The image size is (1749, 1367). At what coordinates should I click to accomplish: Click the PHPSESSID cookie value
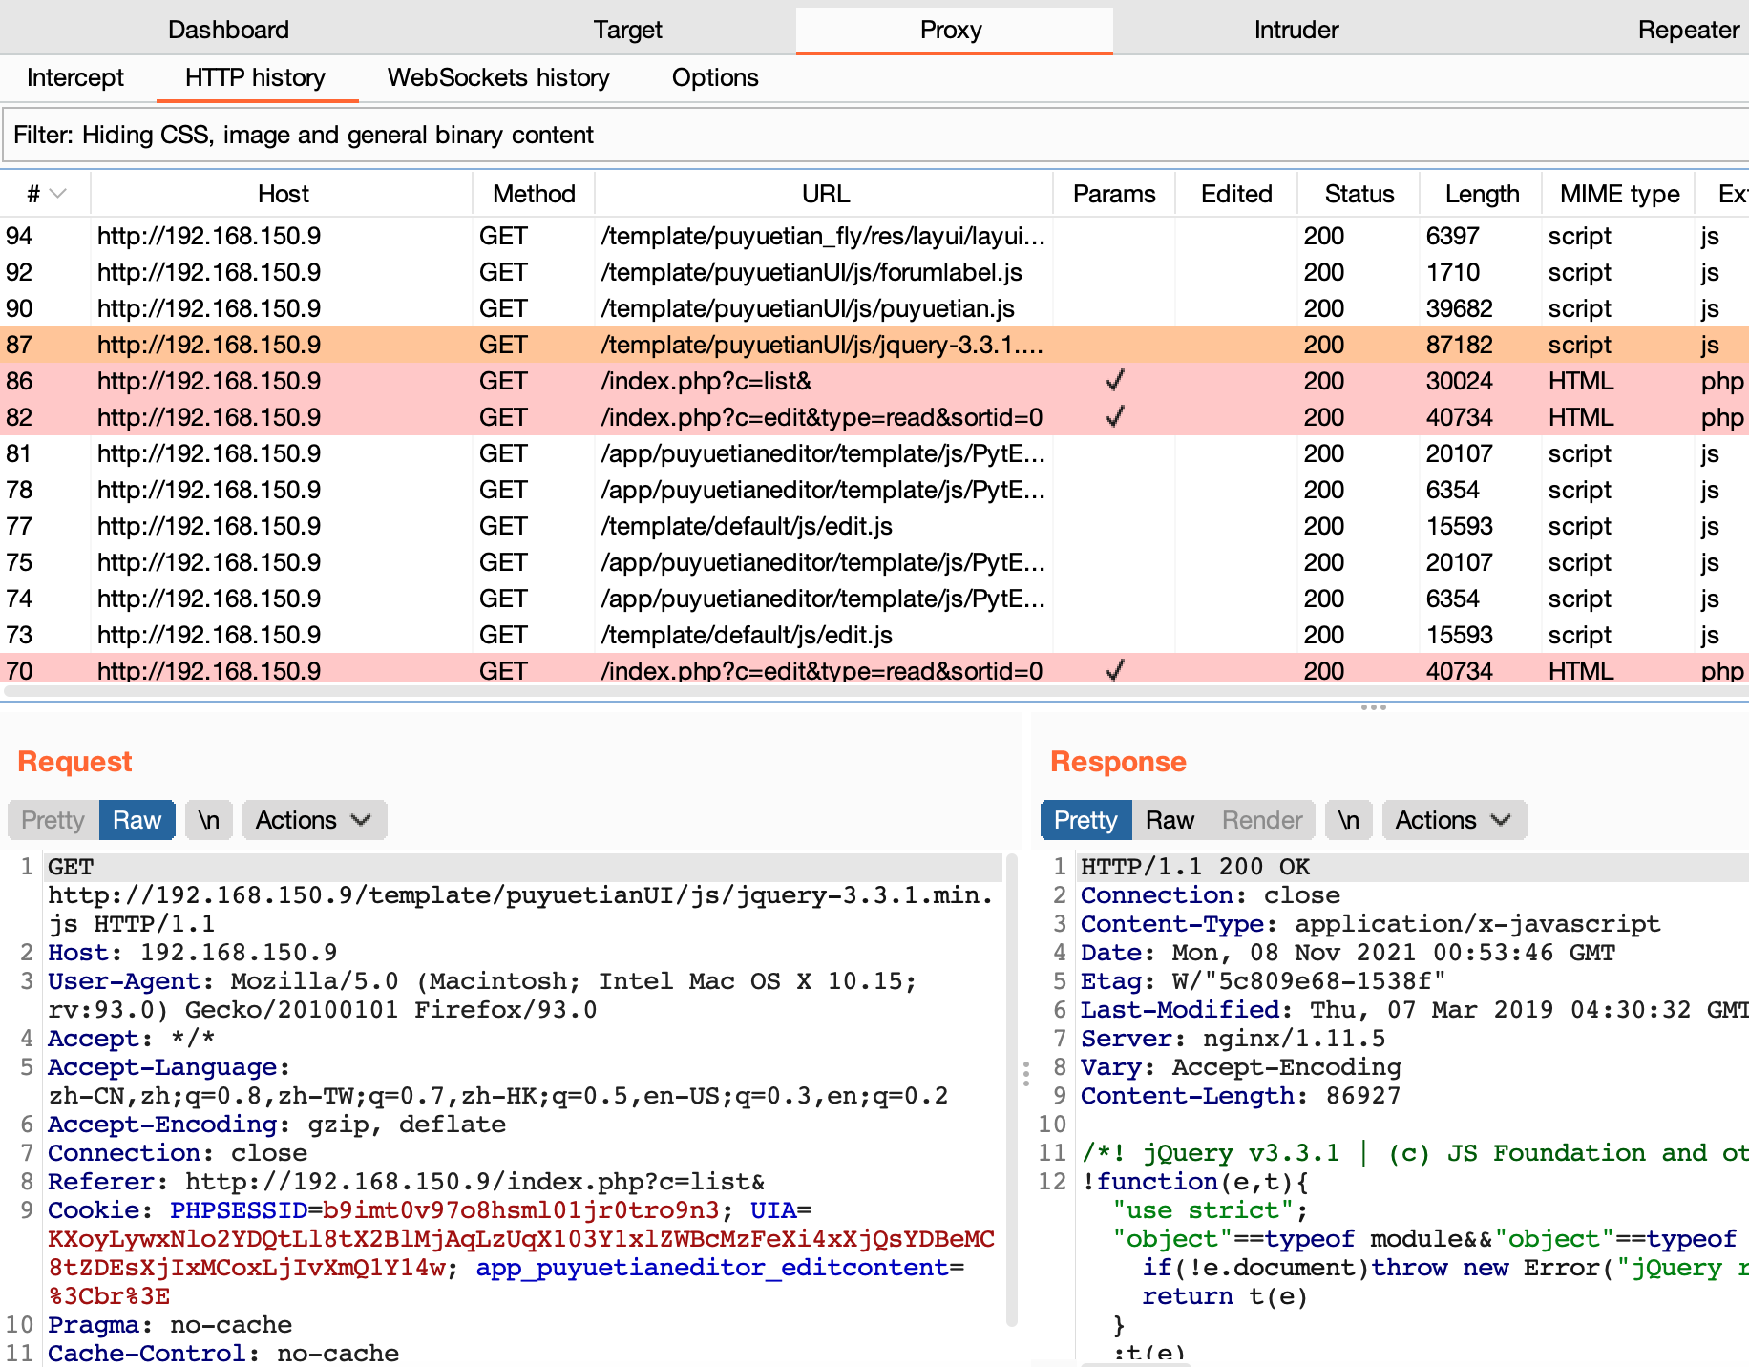coord(520,1210)
